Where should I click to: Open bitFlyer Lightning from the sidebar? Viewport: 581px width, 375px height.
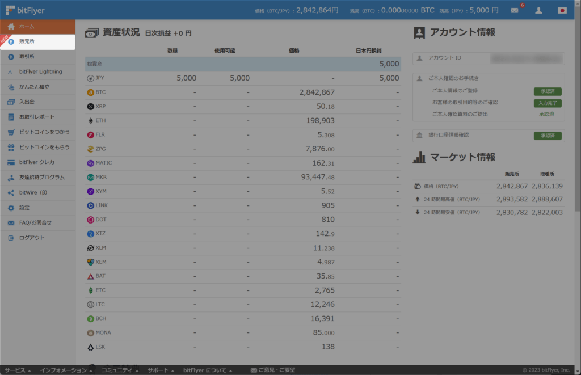pos(38,72)
